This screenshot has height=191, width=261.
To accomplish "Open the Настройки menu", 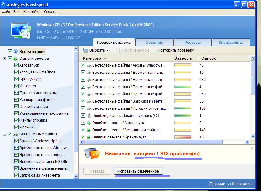I will pos(31,12).
